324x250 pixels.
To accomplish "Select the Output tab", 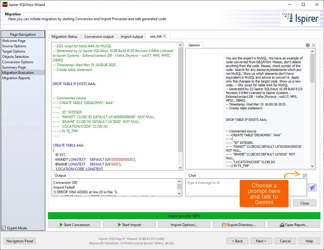I will click(60, 176).
